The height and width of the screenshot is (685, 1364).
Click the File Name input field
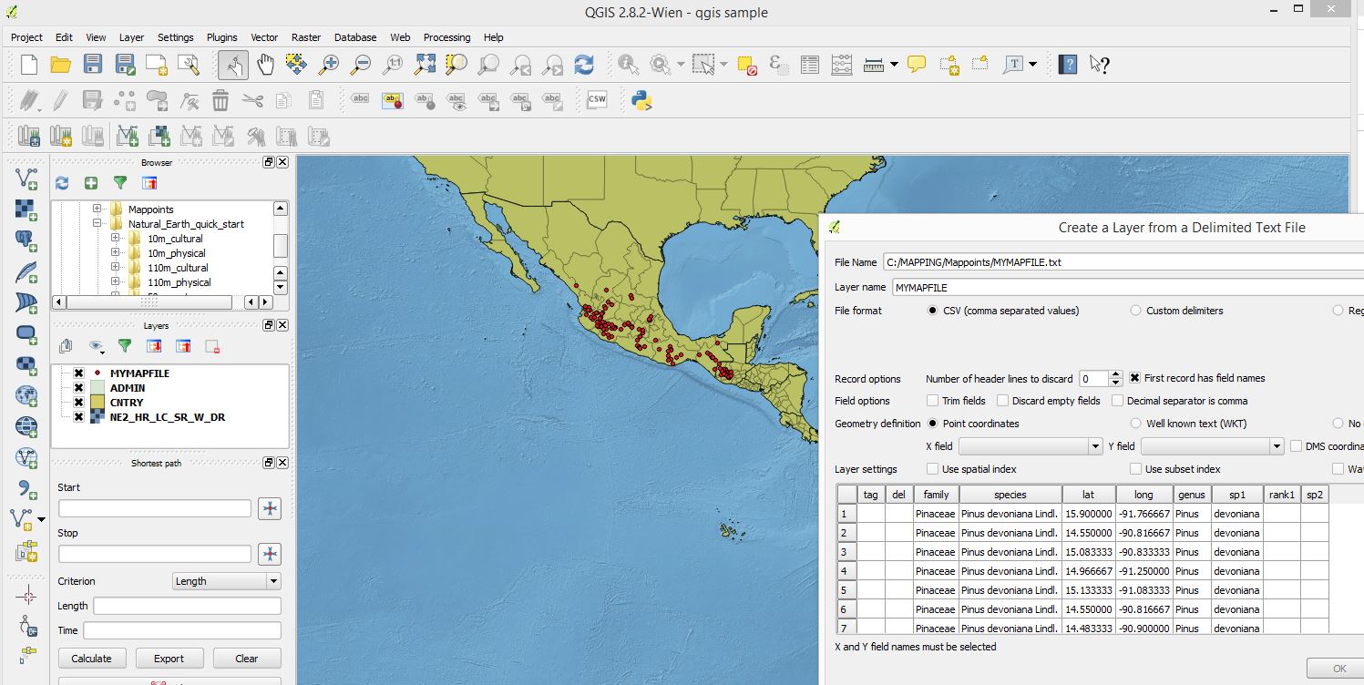(1123, 262)
